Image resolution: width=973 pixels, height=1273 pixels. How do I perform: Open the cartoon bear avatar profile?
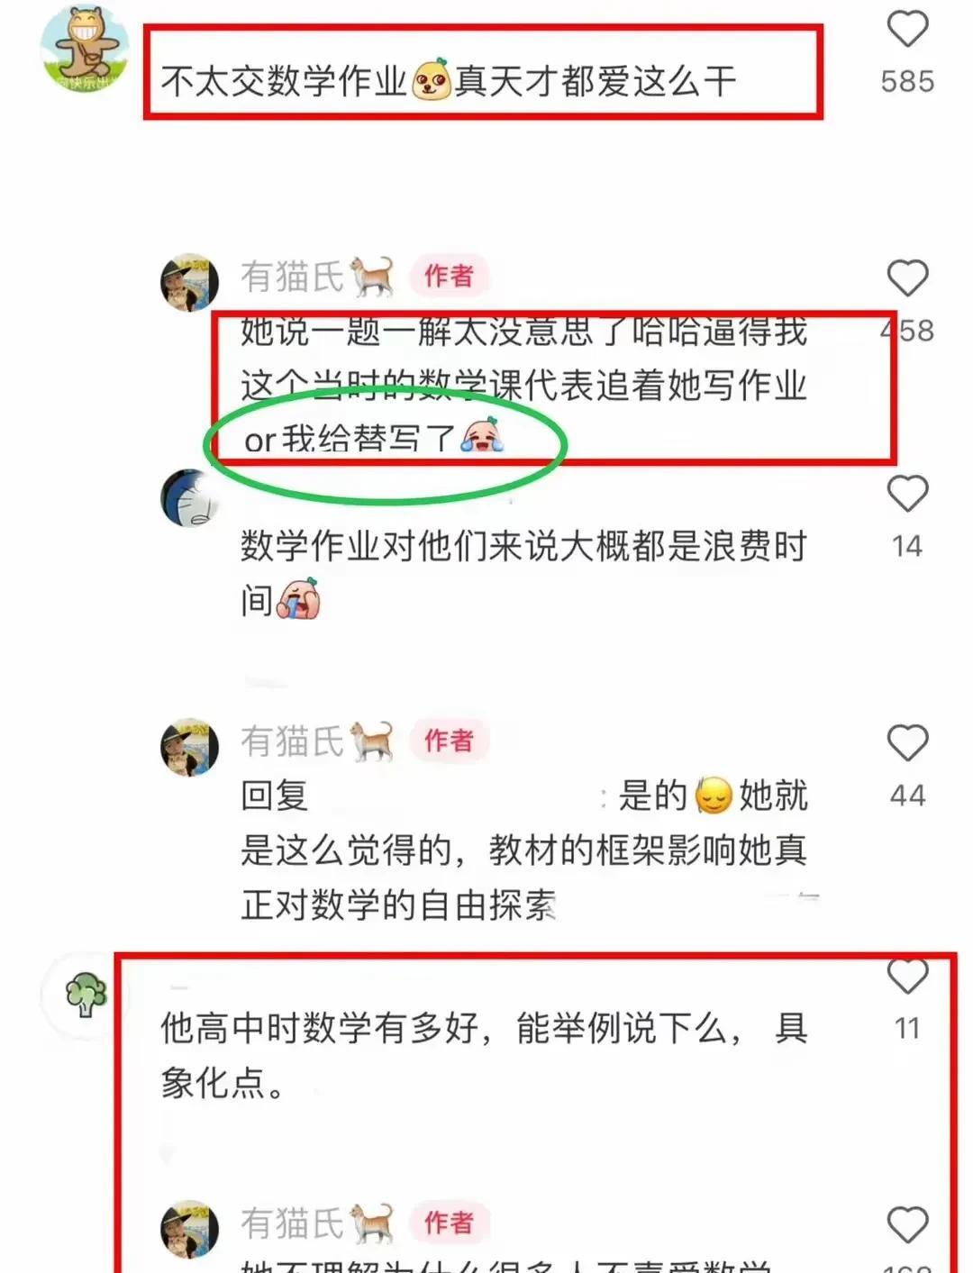point(86,50)
